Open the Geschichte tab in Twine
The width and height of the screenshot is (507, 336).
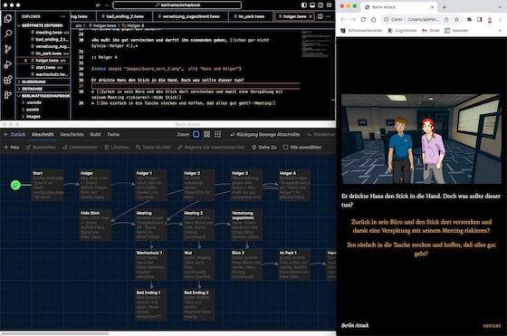(x=72, y=135)
